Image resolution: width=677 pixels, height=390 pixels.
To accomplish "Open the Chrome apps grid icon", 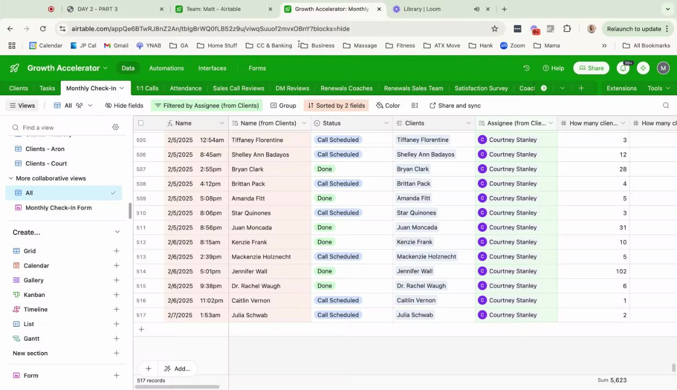I will tap(12, 45).
